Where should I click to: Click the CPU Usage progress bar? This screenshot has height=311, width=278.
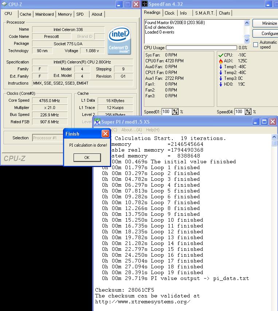click(x=201, y=48)
